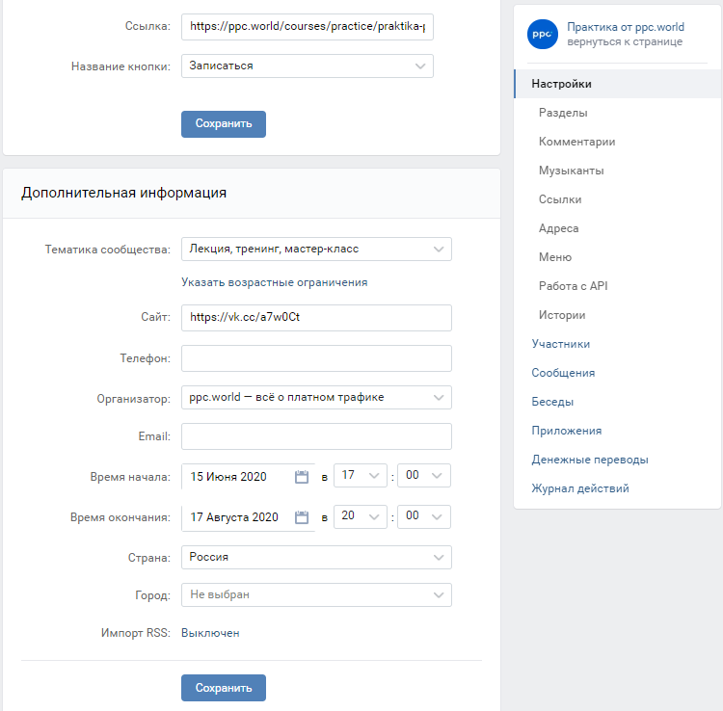Open "Работа с API" settings section
The image size is (723, 711).
coord(573,286)
